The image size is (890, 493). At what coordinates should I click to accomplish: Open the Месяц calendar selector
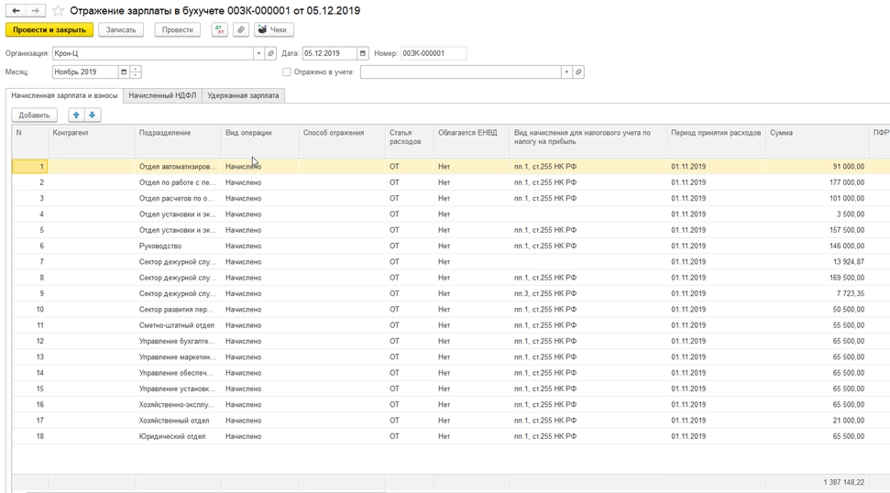pyautogui.click(x=124, y=71)
